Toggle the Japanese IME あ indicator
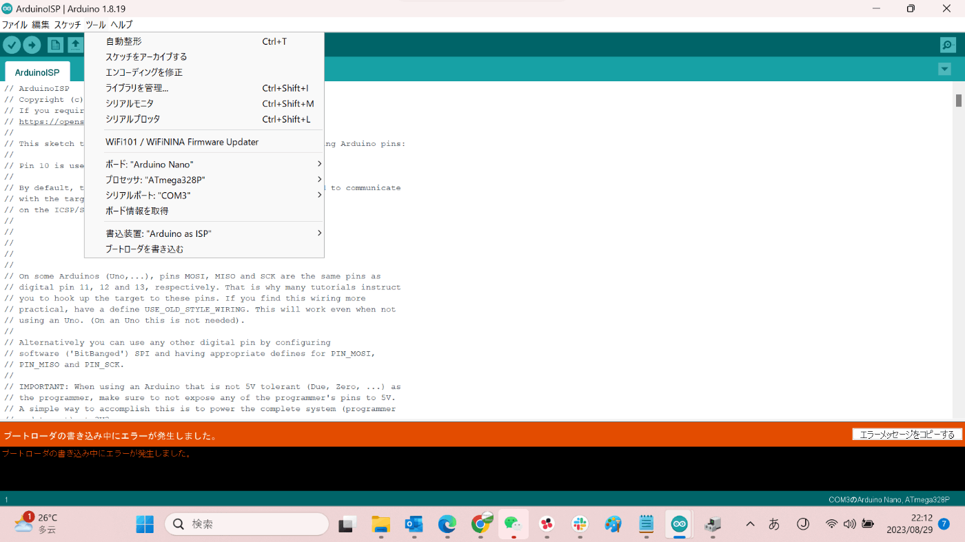The width and height of the screenshot is (965, 542). (774, 524)
